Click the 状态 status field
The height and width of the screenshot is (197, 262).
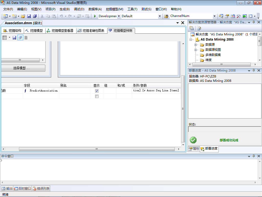(225, 129)
